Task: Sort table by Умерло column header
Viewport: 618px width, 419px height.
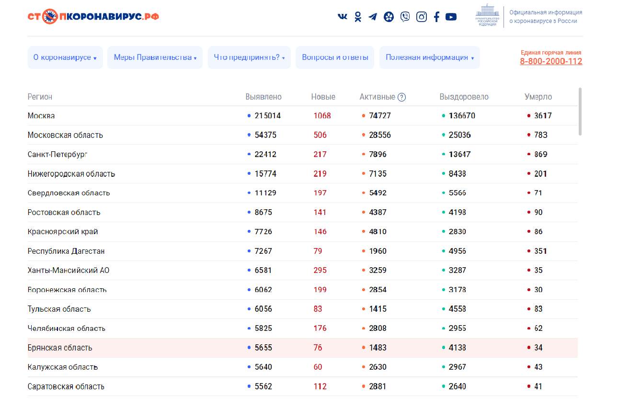Action: click(538, 97)
